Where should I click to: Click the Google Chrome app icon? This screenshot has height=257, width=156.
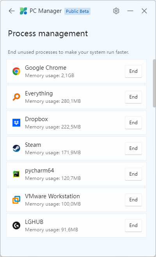(16, 71)
